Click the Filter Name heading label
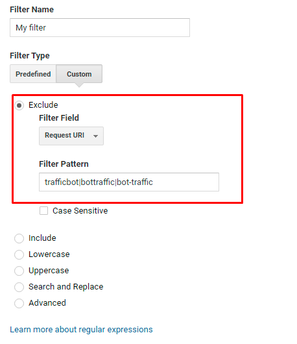The width and height of the screenshot is (297, 344). point(32,10)
